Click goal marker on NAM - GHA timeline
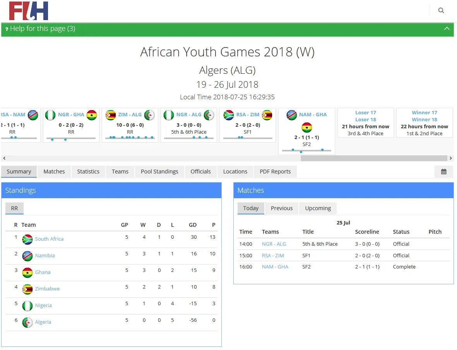Viewport: 457px width, 350px height. point(301,152)
